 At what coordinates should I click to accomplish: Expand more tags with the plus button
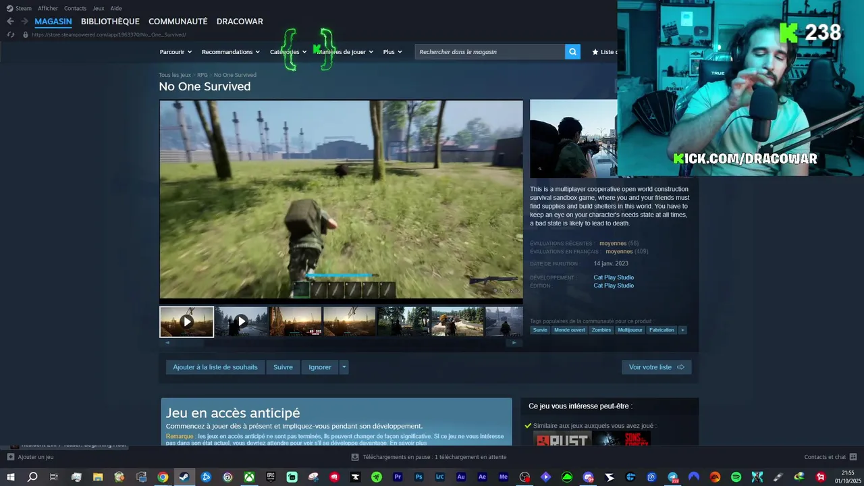(682, 330)
